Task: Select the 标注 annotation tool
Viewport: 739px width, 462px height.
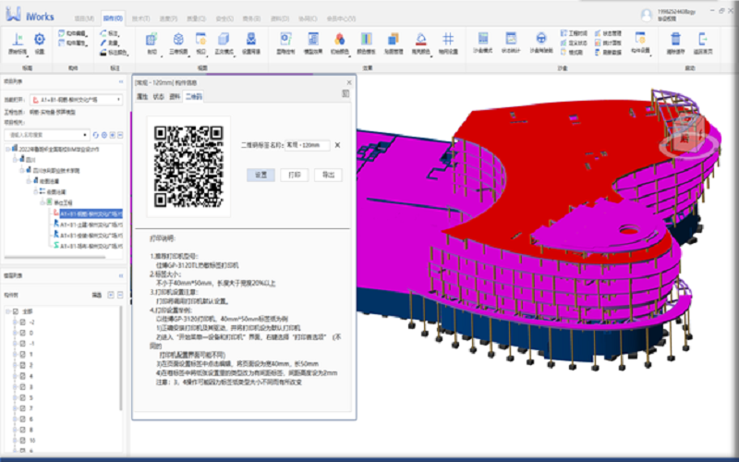Action: click(110, 33)
